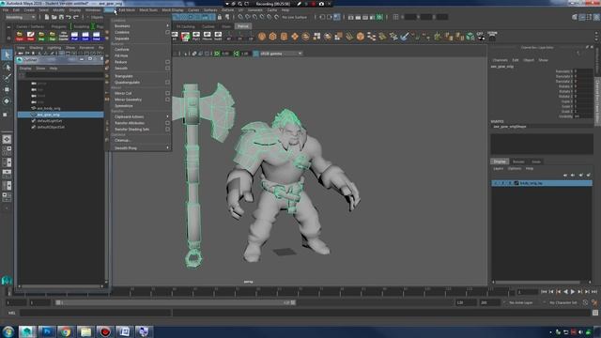Open File Explorer from the taskbar
This screenshot has width=601, height=338.
[x=85, y=331]
